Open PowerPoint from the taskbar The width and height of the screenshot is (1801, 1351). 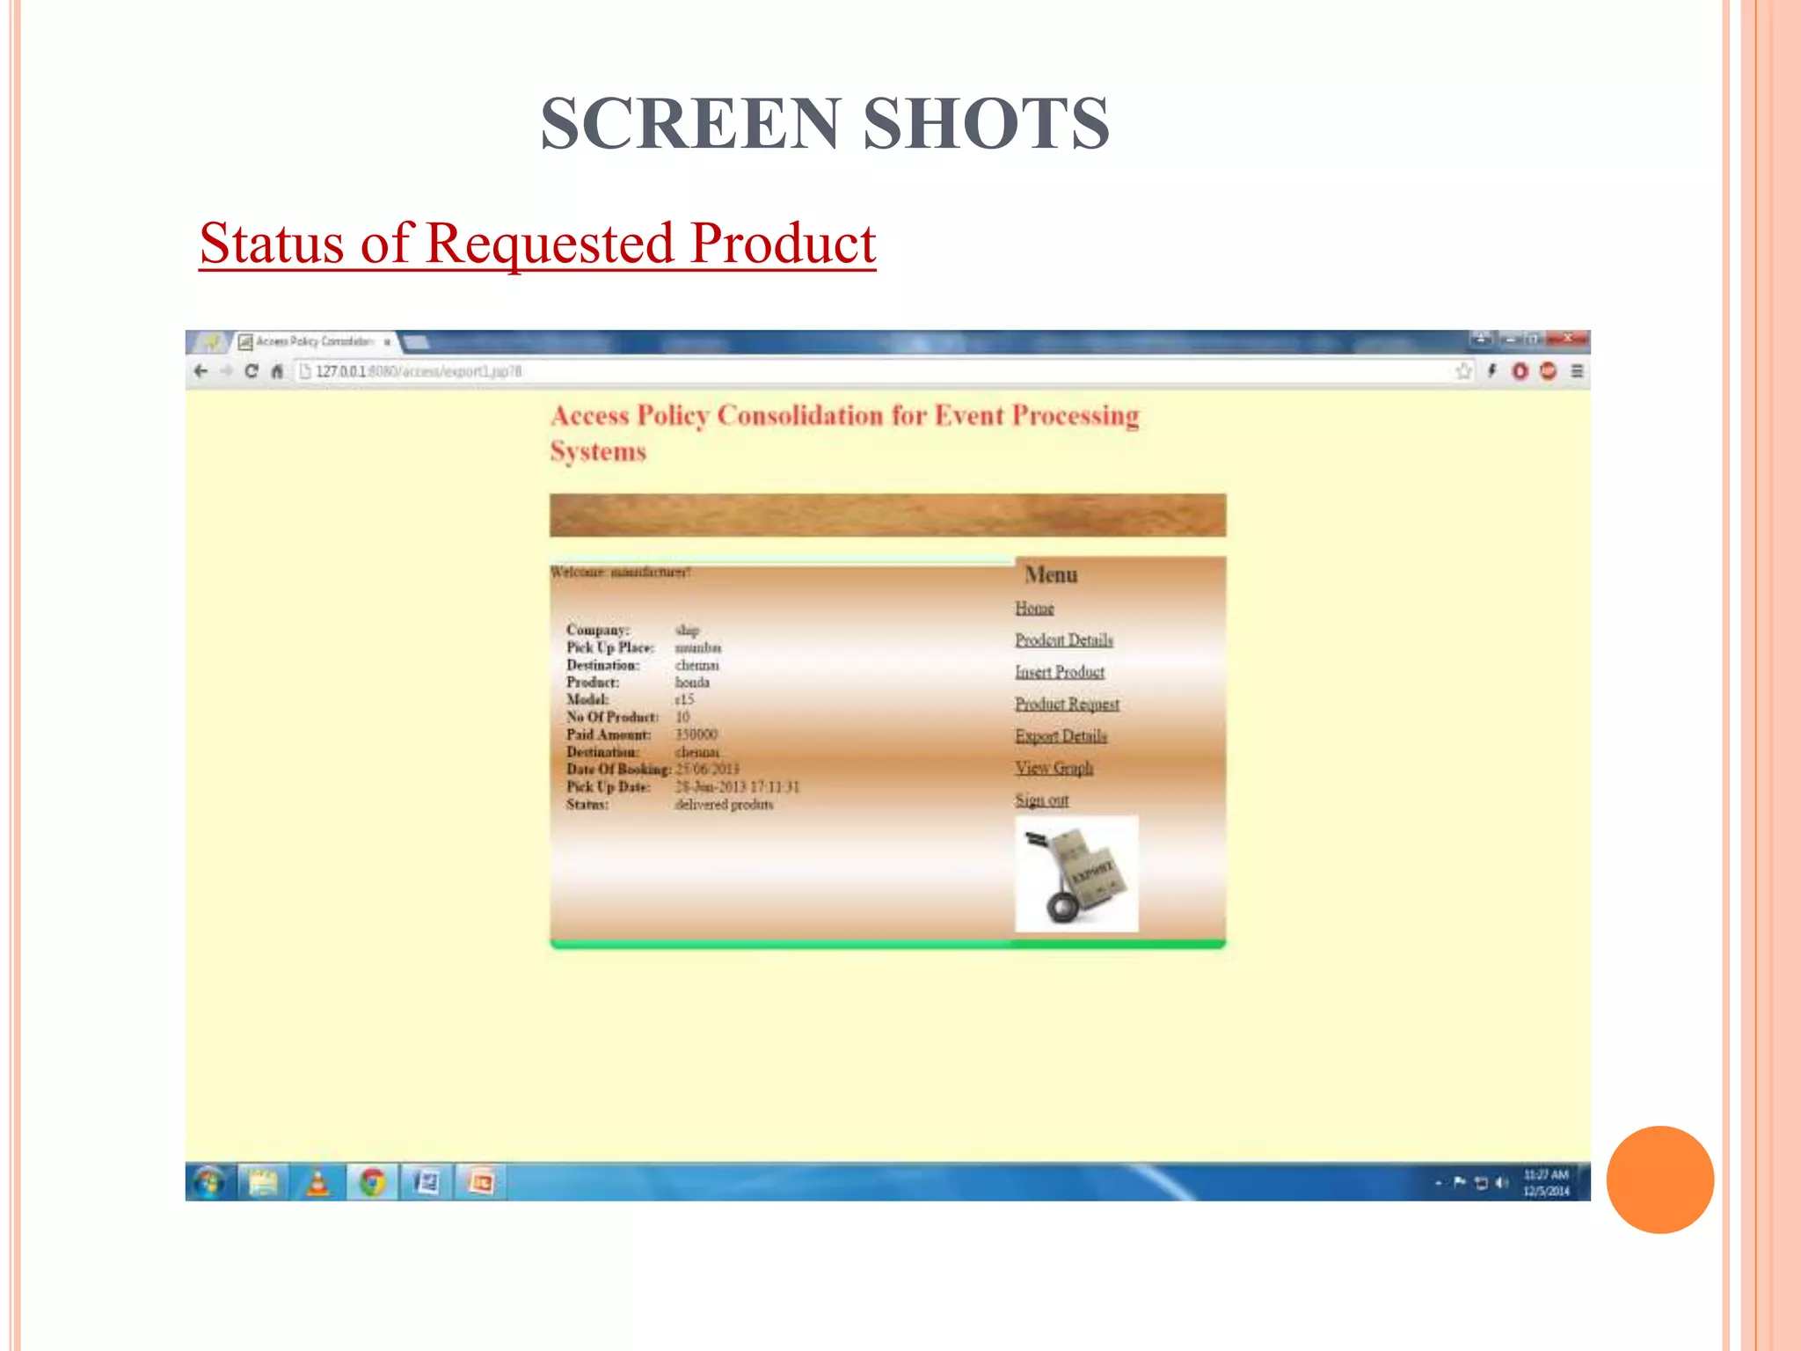(481, 1182)
